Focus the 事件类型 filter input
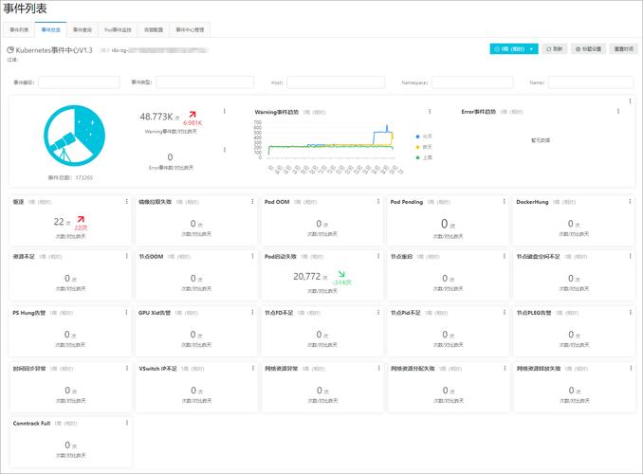 [x=205, y=82]
